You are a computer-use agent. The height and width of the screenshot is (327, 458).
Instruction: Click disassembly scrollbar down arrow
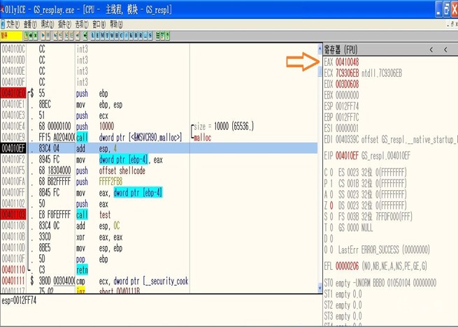click(x=320, y=288)
